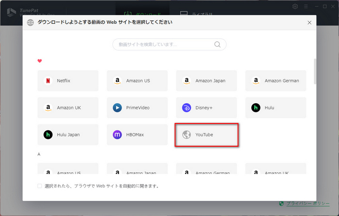Open hamburger menu in TunePat window
This screenshot has width=339, height=216.
(306, 6)
